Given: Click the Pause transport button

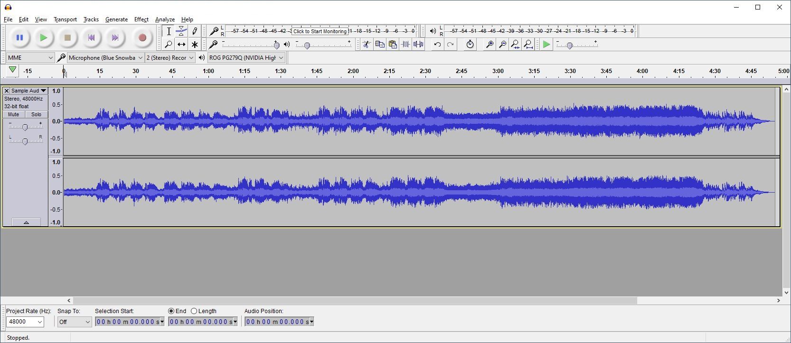Looking at the screenshot, I should coord(19,37).
